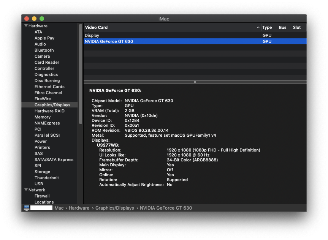Open FireWire hardware info

(43, 99)
